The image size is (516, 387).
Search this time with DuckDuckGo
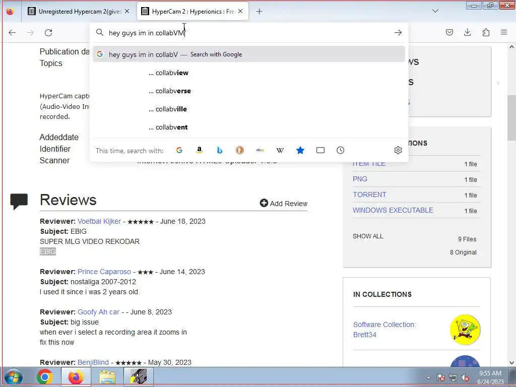tap(240, 150)
